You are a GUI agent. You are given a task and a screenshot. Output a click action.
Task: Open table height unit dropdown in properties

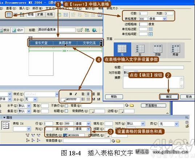[x=88, y=129]
